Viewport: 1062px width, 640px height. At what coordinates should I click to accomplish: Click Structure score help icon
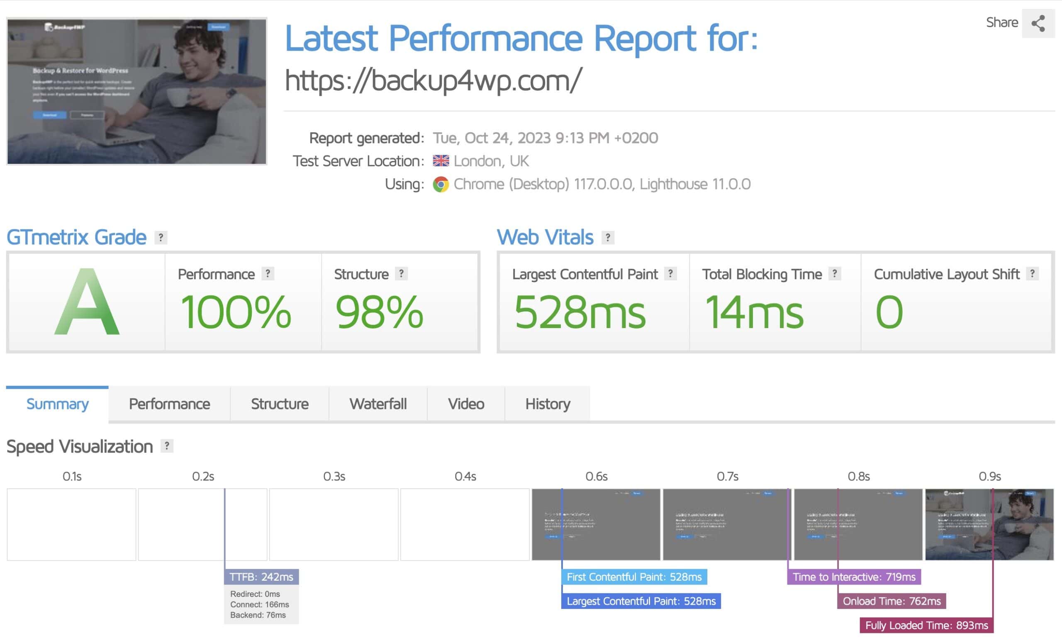coord(401,274)
